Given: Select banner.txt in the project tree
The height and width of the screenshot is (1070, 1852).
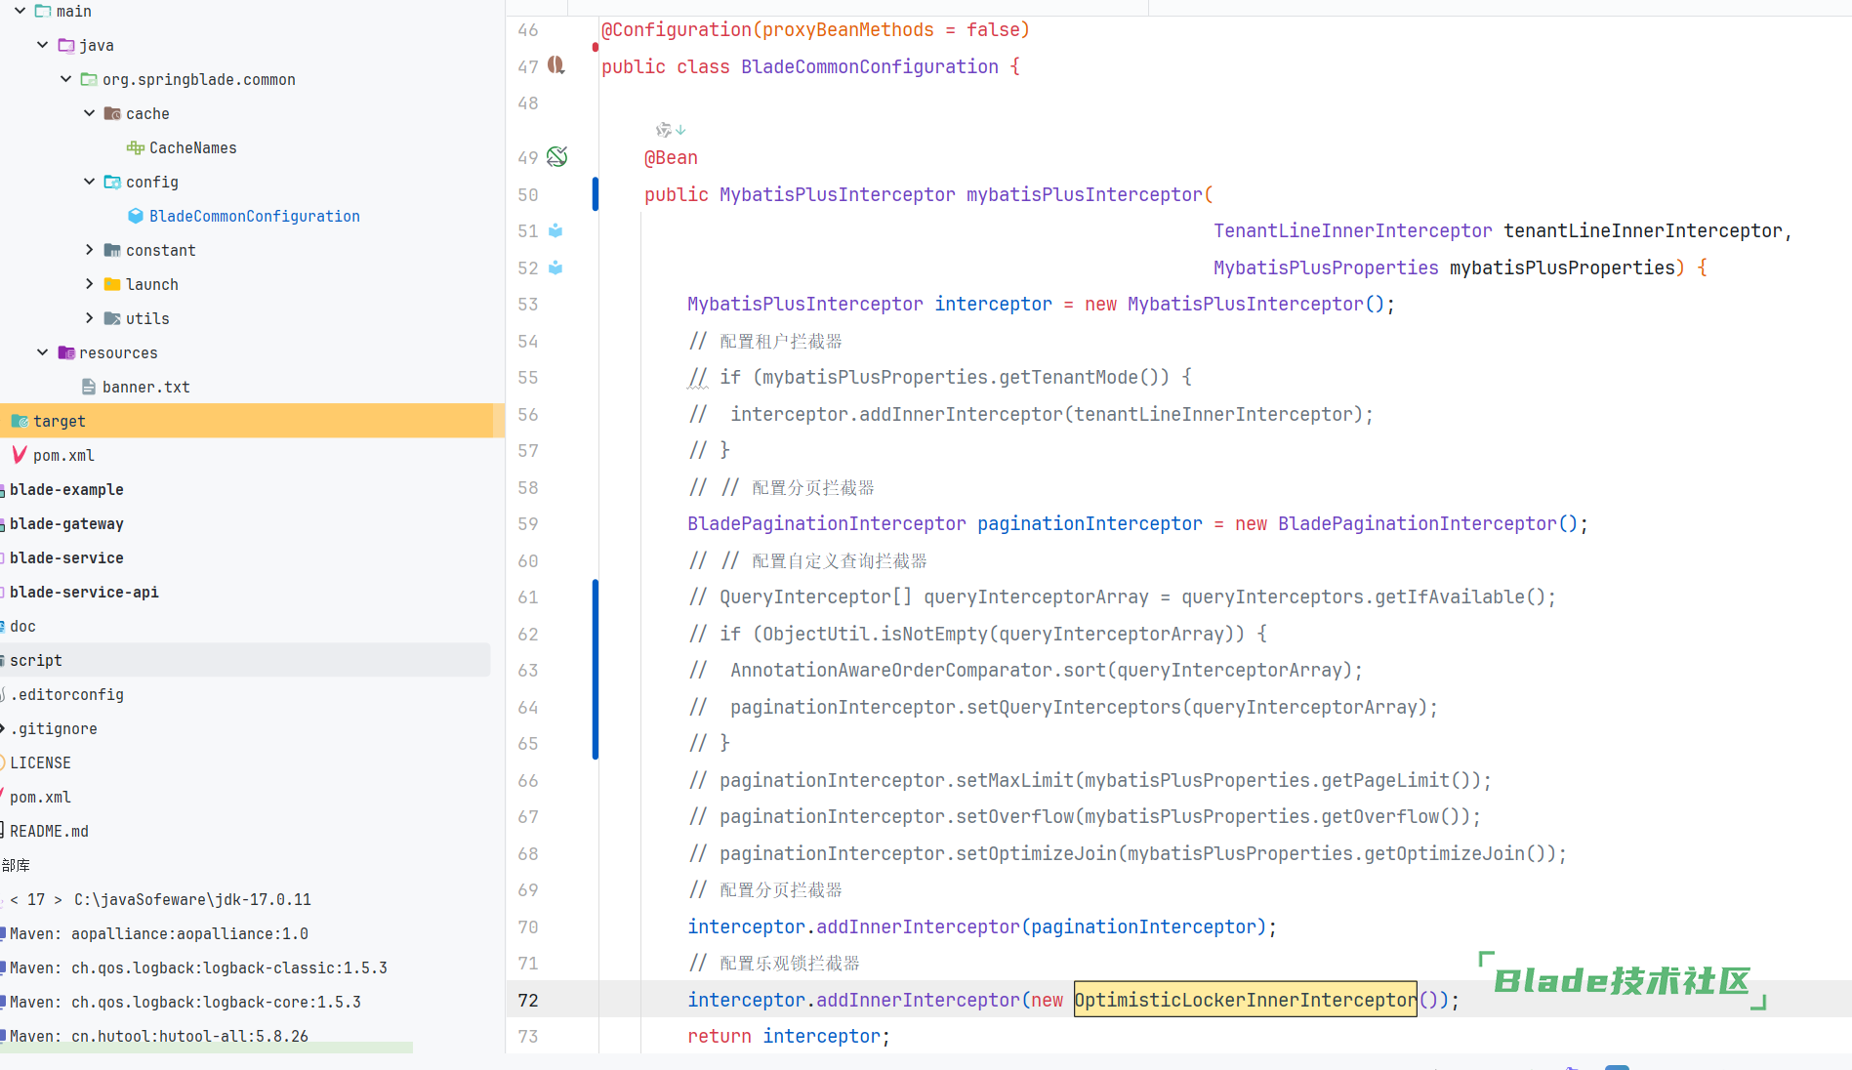Looking at the screenshot, I should click(x=146, y=387).
